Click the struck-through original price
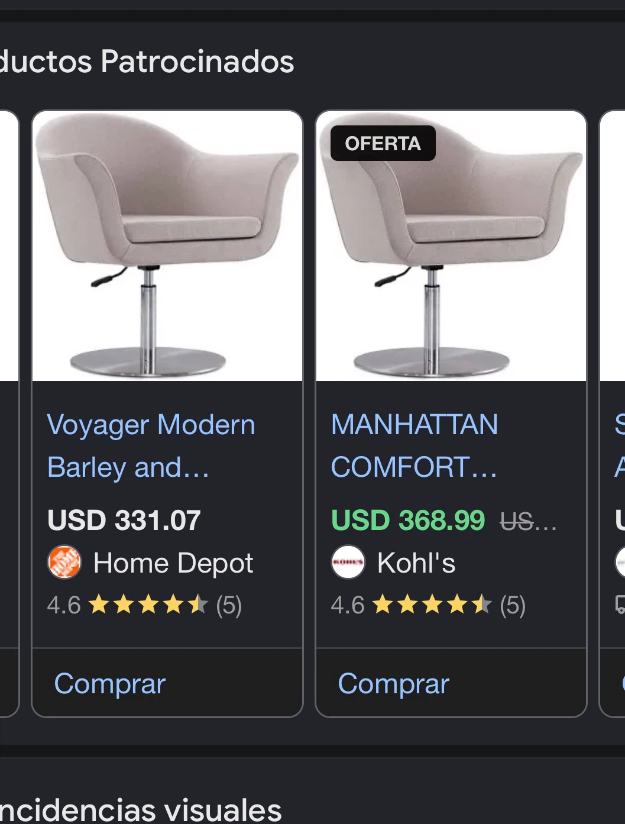 528,521
